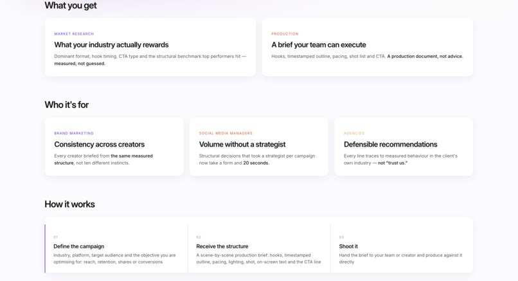This screenshot has height=281, width=518.
Task: Click the 'Receive the structure' step title
Action: point(222,246)
